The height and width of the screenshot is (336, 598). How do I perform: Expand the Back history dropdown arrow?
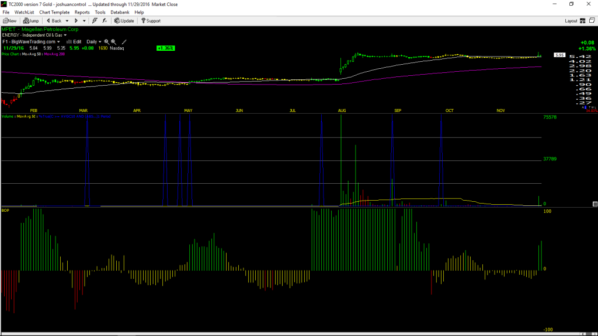click(67, 21)
